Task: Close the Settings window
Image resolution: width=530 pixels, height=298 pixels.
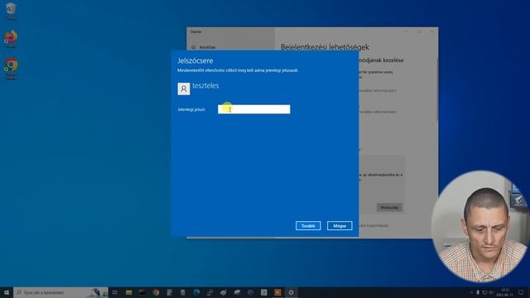Action: coord(431,31)
